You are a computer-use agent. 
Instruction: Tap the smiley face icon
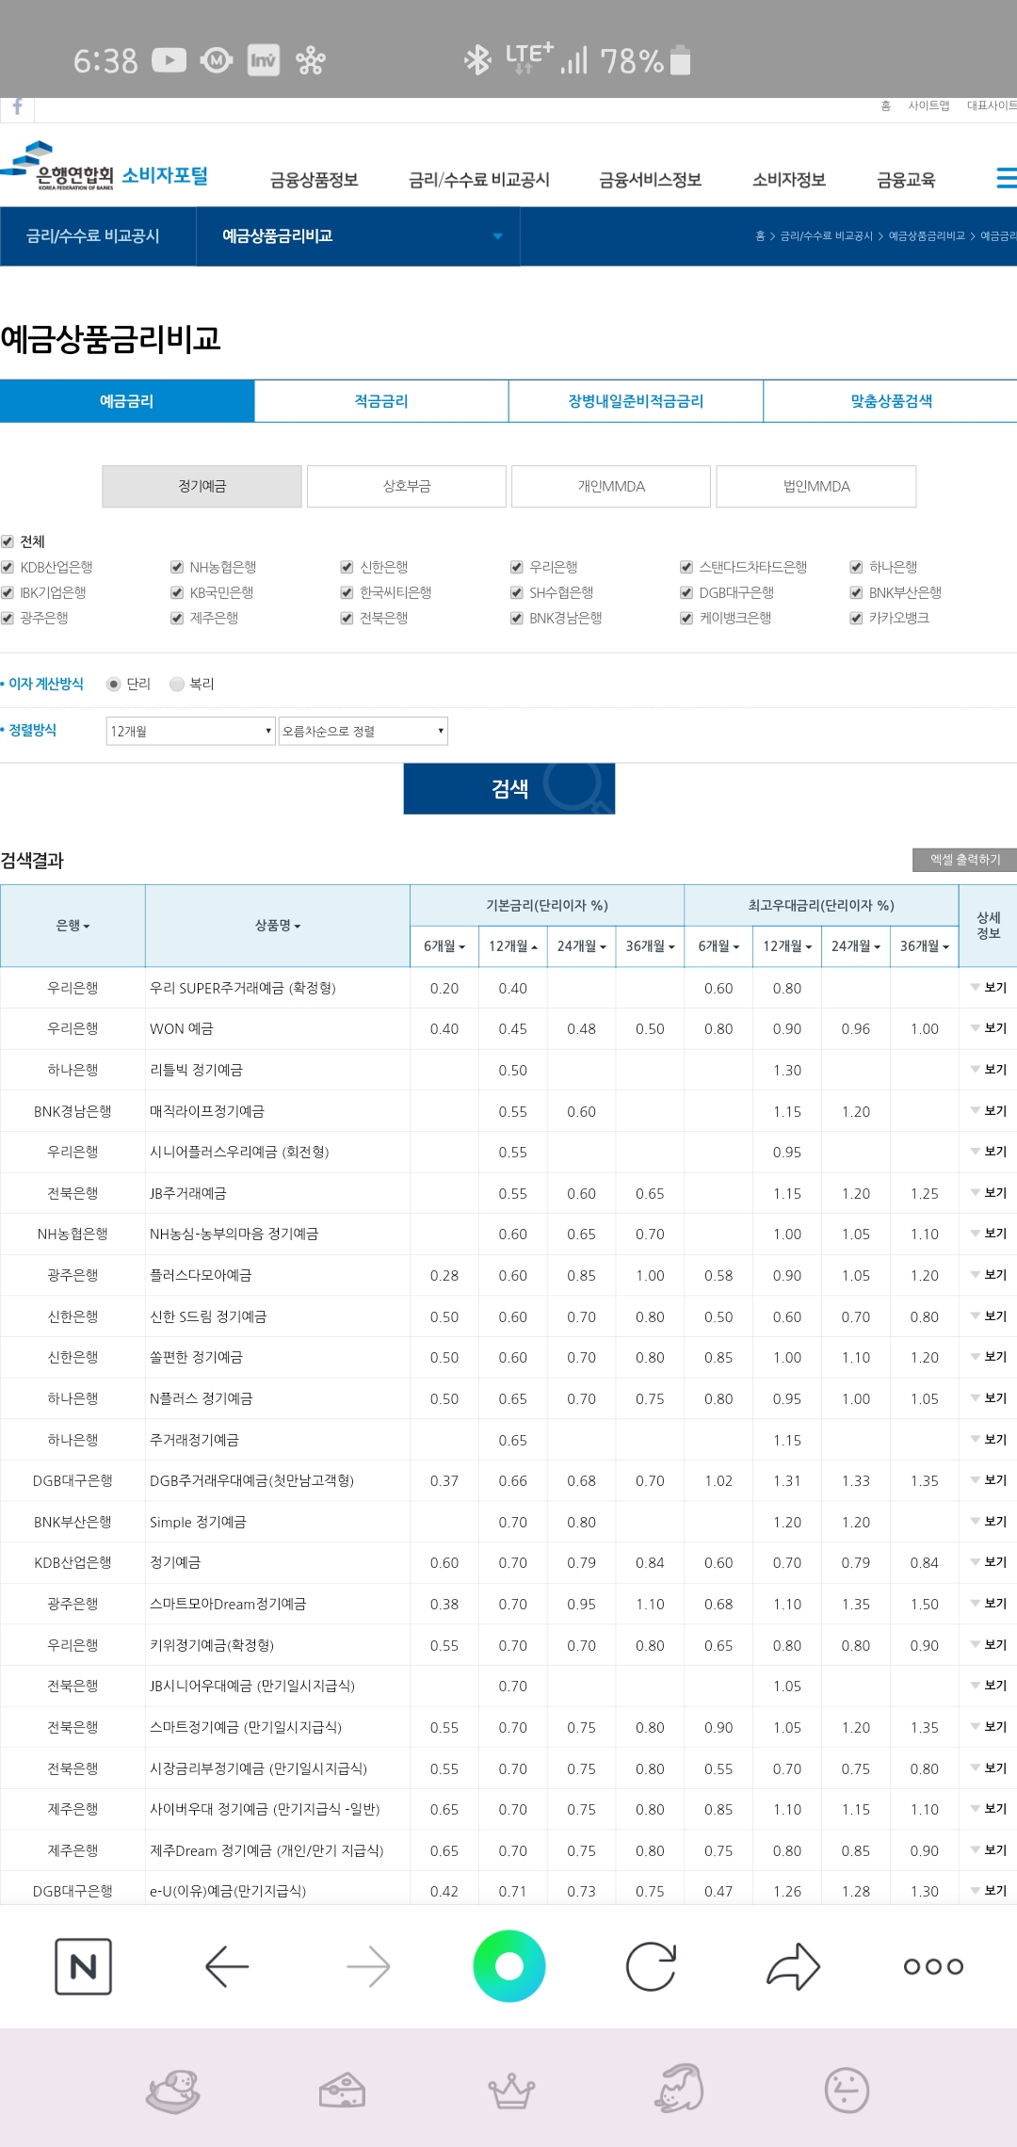pyautogui.click(x=847, y=2090)
